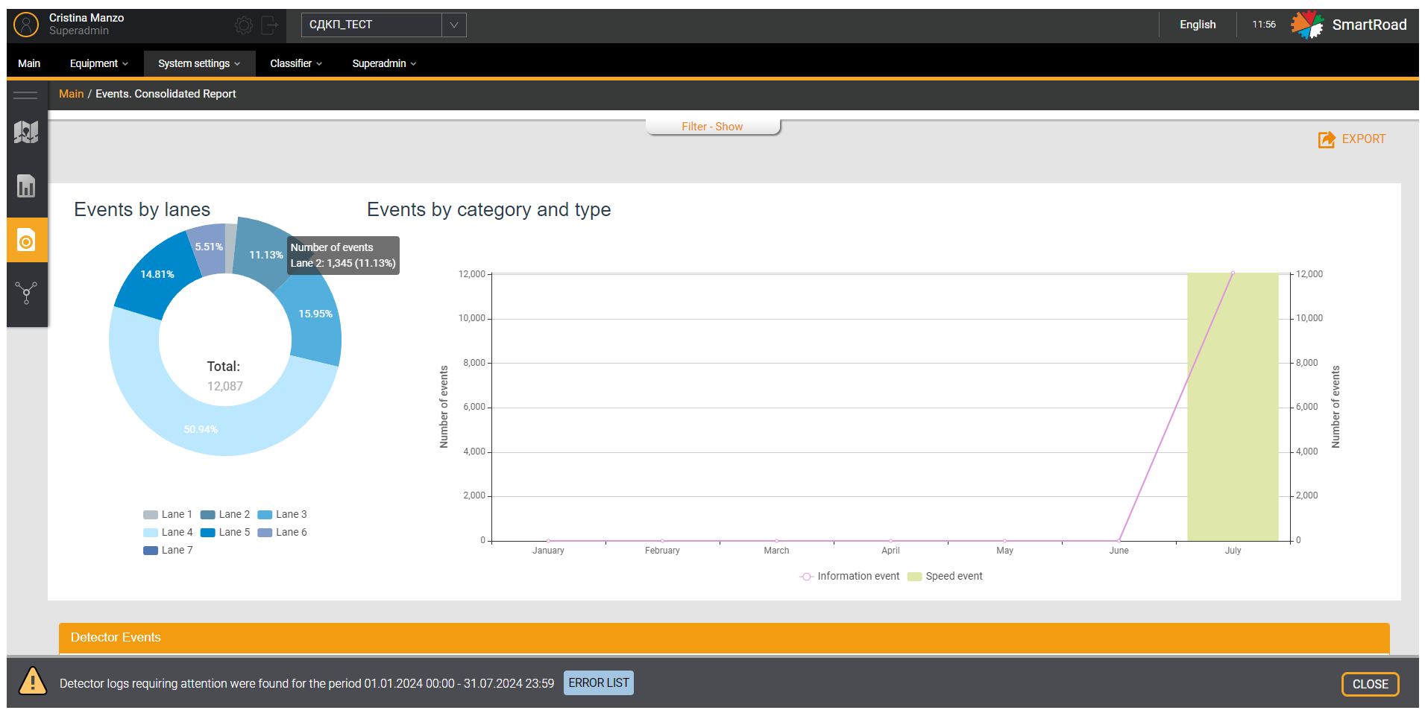Open the ERROR LIST
The height and width of the screenshot is (716, 1425).
[599, 683]
